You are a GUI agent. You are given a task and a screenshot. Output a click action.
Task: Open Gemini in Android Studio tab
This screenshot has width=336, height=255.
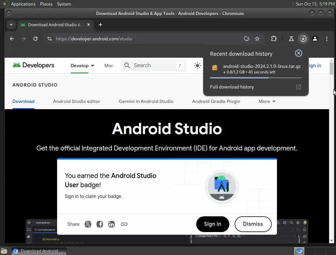[x=146, y=101]
